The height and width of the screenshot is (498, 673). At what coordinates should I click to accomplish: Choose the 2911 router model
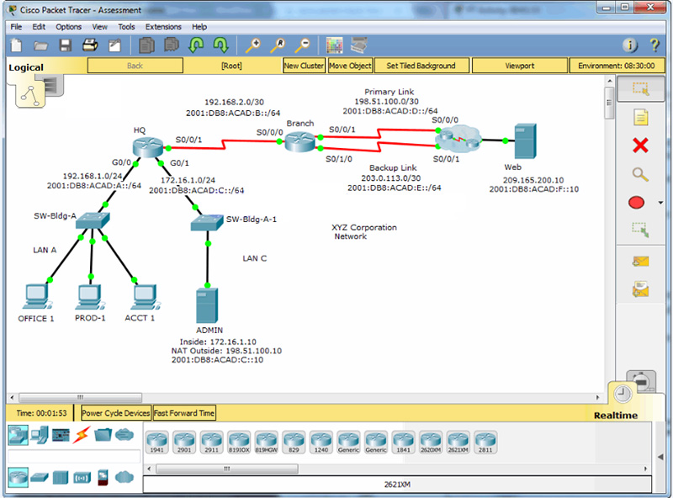tap(212, 442)
